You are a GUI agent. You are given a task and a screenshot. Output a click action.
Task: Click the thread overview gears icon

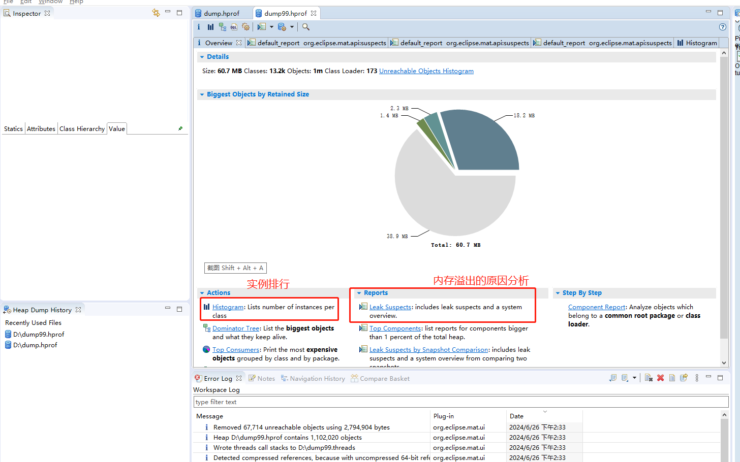click(x=246, y=27)
